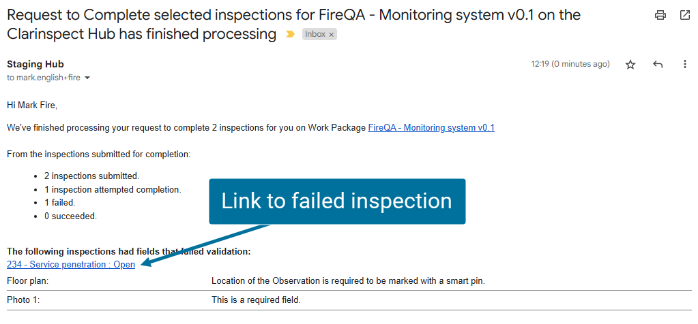Image resolution: width=698 pixels, height=324 pixels.
Task: Click the 'This is a required field.' message
Action: (x=256, y=299)
